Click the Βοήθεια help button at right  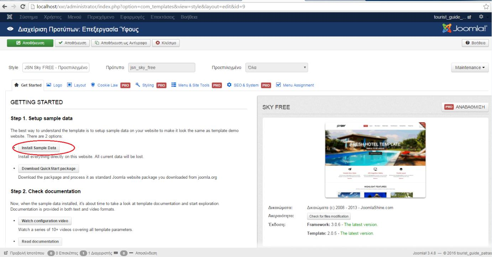475,43
